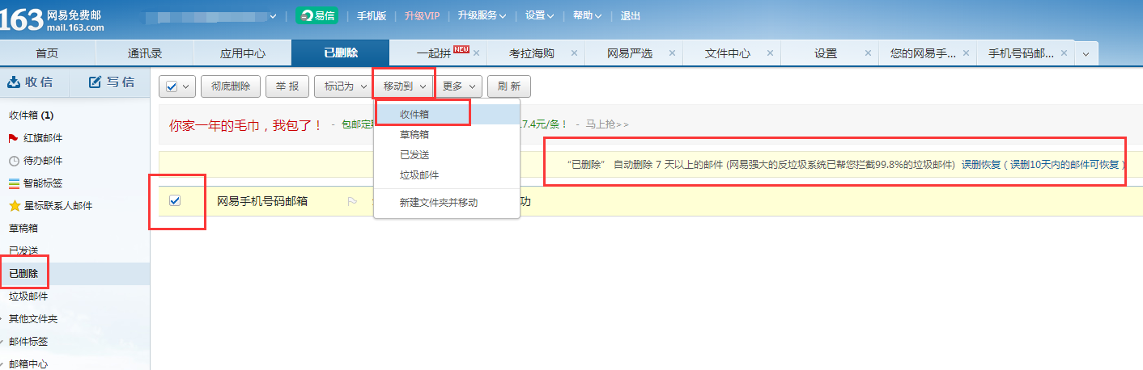
Task: Open 待办邮件 with the clock icon
Action: [x=14, y=161]
